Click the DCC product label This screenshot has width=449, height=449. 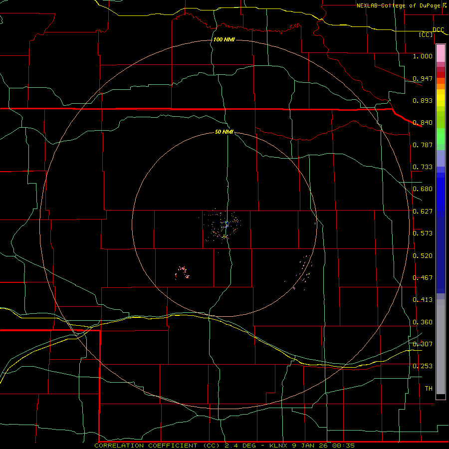438,29
